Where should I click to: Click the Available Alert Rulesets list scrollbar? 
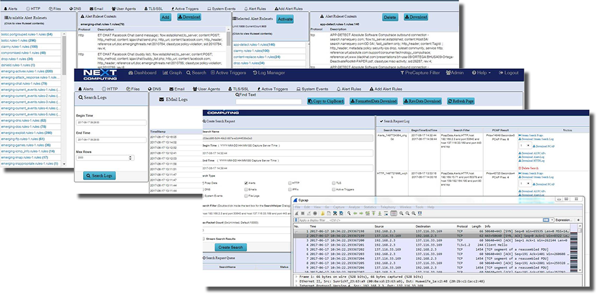point(63,99)
